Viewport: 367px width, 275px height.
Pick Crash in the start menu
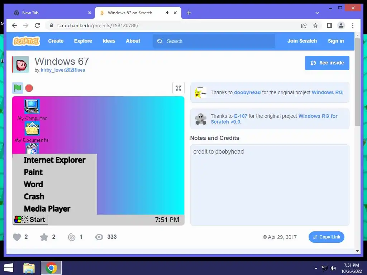pyautogui.click(x=34, y=197)
